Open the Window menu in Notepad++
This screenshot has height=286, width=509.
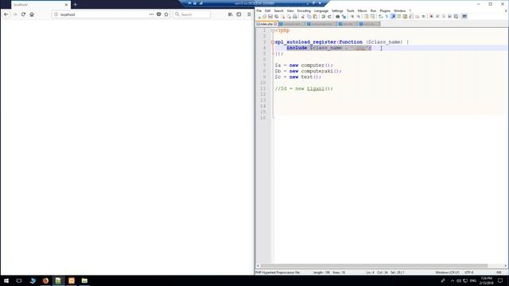coord(399,10)
